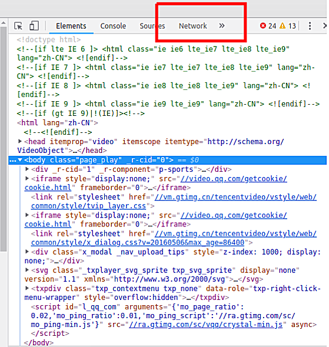Select the html lang="zh-CN" element
329x347 pixels.
58,122
